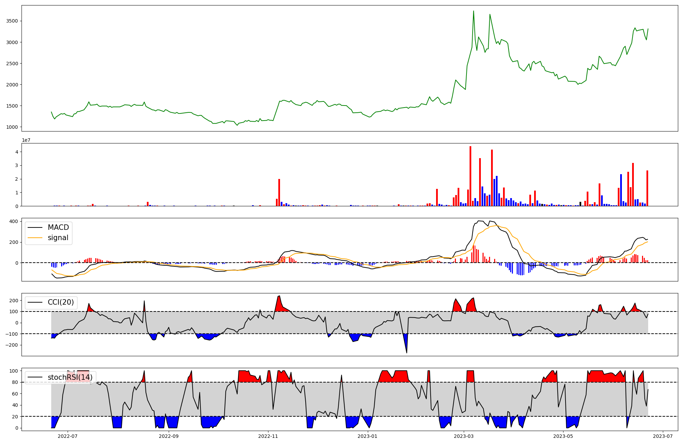Screen dimensions: 683x444
Task: Click the deepest CCI trough below -200
Action: click(406, 352)
